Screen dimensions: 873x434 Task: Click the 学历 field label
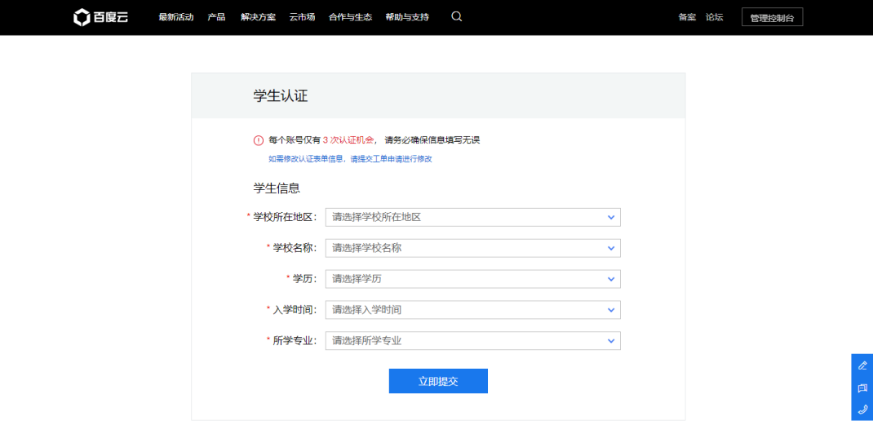[304, 279]
